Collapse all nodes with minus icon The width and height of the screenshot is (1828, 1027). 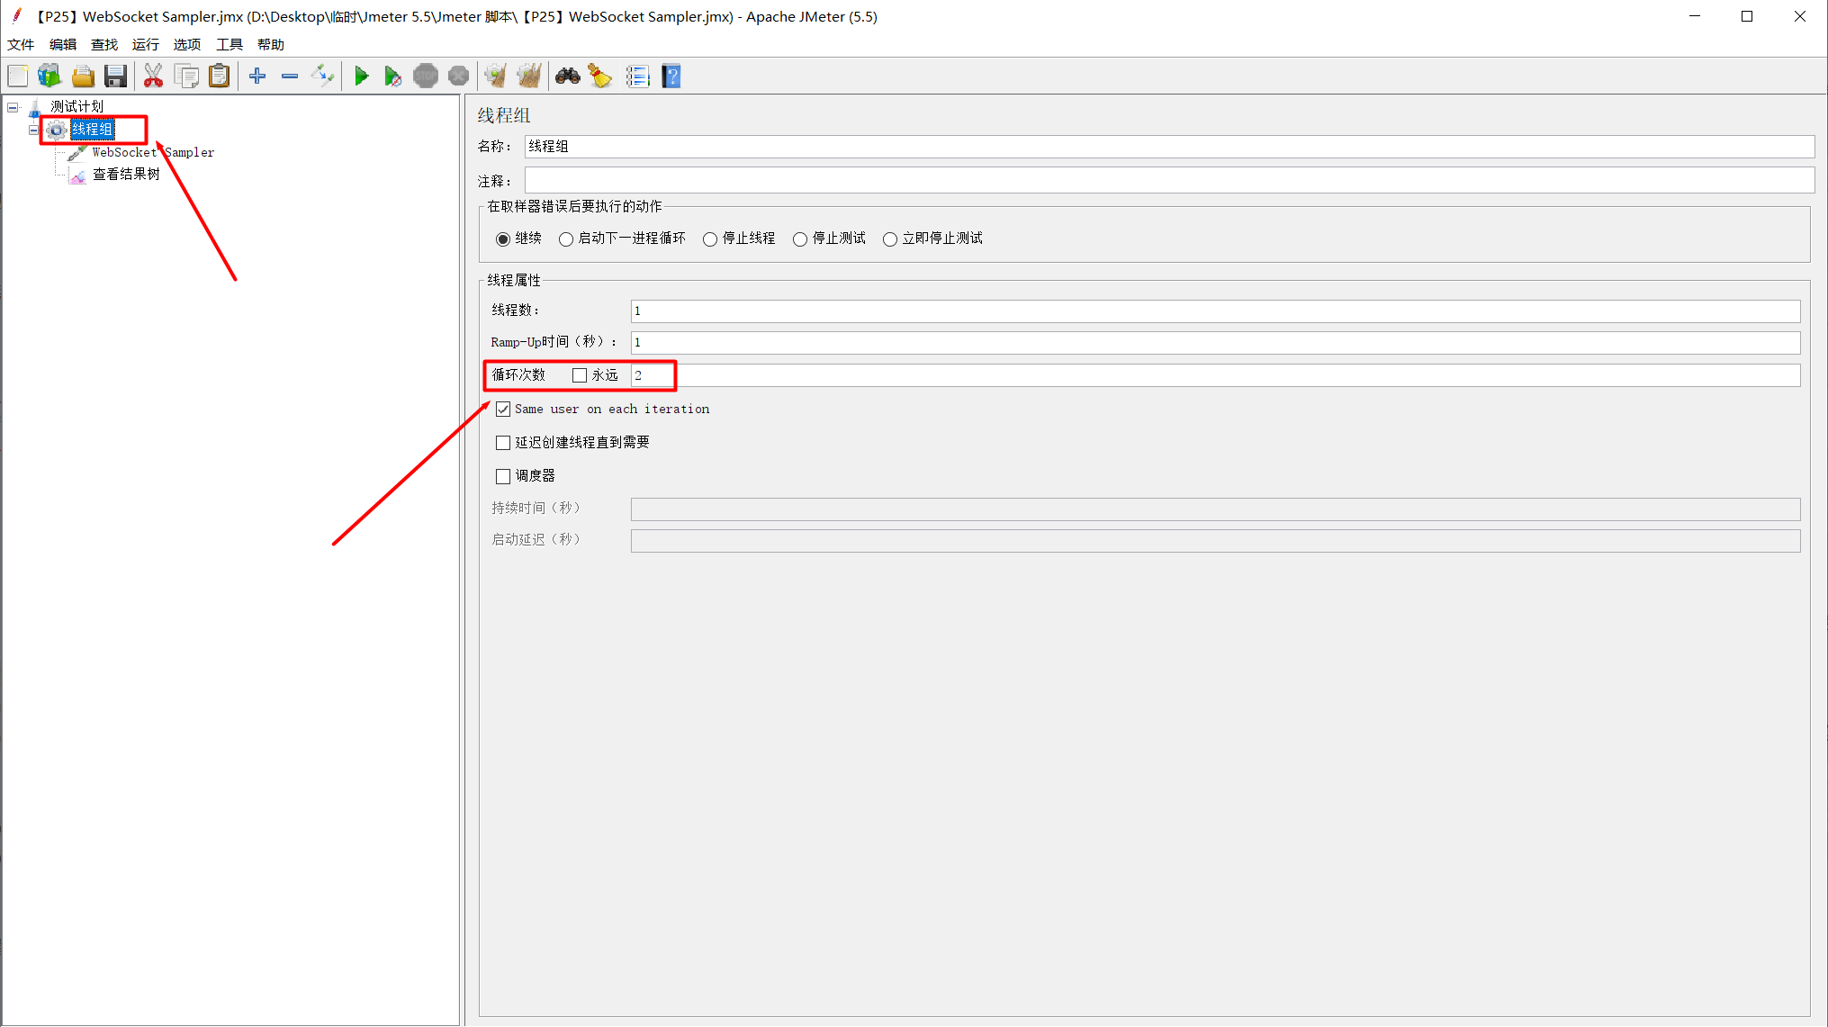[290, 77]
